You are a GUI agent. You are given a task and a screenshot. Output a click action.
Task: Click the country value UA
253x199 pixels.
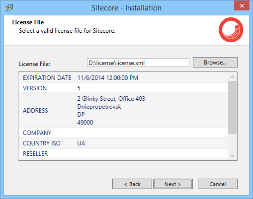tap(81, 143)
